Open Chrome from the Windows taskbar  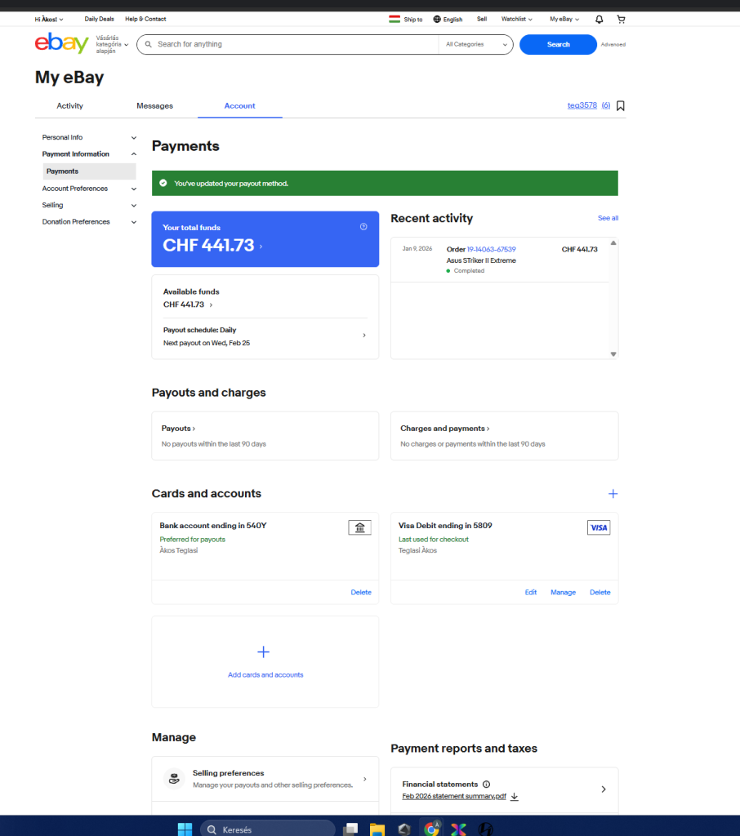(x=430, y=829)
